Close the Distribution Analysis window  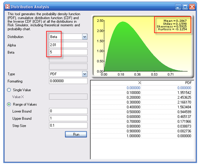coord(192,7)
